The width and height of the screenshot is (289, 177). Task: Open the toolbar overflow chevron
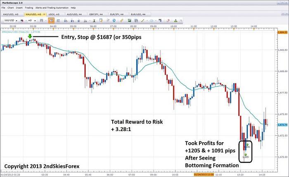coord(181,21)
